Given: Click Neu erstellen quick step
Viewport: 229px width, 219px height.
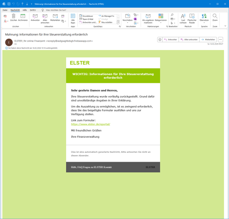Looking at the screenshot, I should 106,22.
